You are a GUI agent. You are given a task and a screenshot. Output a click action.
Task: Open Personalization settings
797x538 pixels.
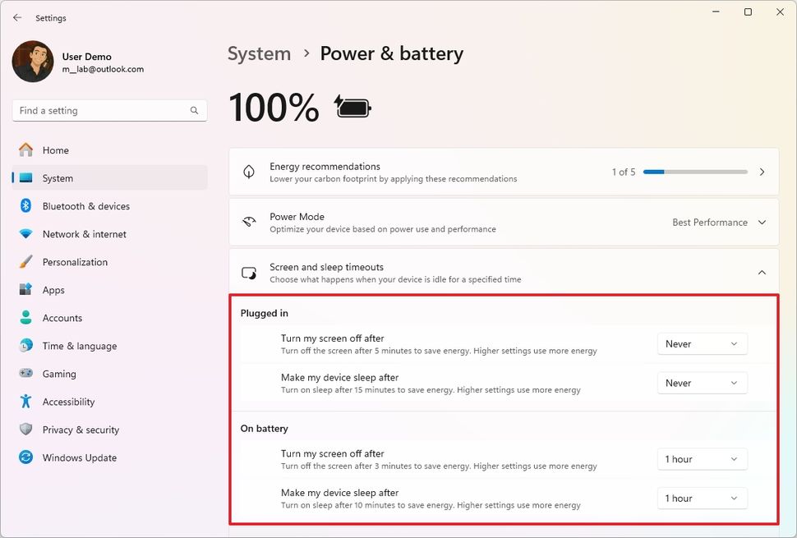[75, 262]
